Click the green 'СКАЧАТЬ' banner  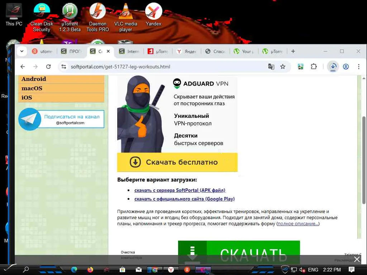pos(239,252)
